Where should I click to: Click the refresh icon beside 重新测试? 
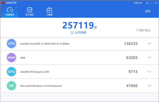(137, 30)
